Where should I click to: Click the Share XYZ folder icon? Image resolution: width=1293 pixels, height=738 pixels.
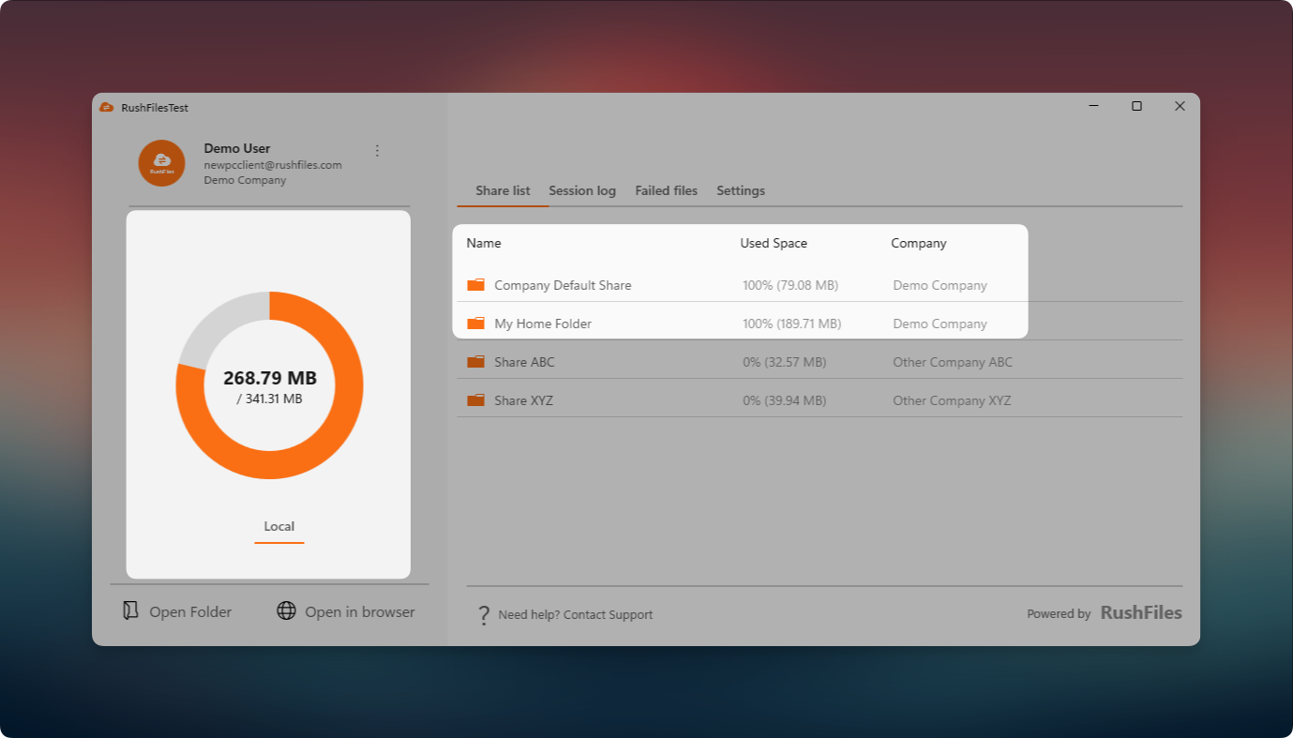tap(476, 400)
